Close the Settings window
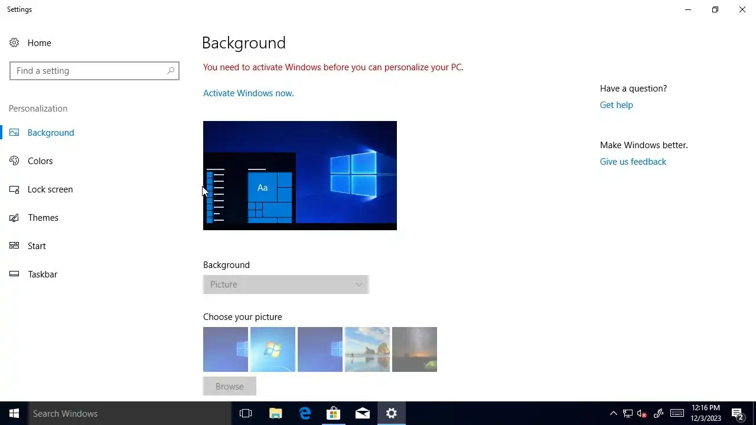Screen dimensions: 756x425 (x=742, y=9)
